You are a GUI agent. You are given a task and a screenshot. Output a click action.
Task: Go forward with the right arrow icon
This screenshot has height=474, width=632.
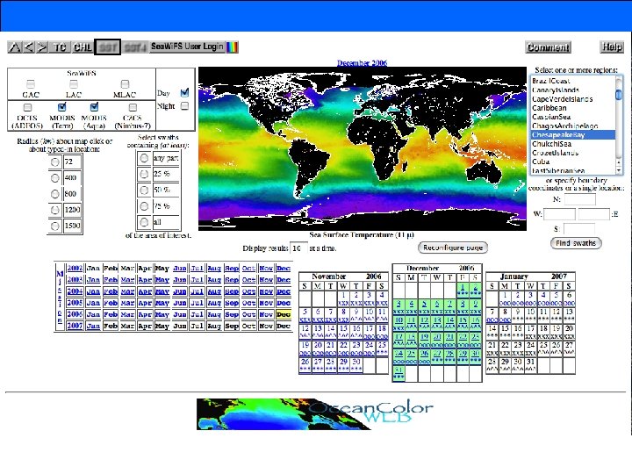(x=42, y=47)
